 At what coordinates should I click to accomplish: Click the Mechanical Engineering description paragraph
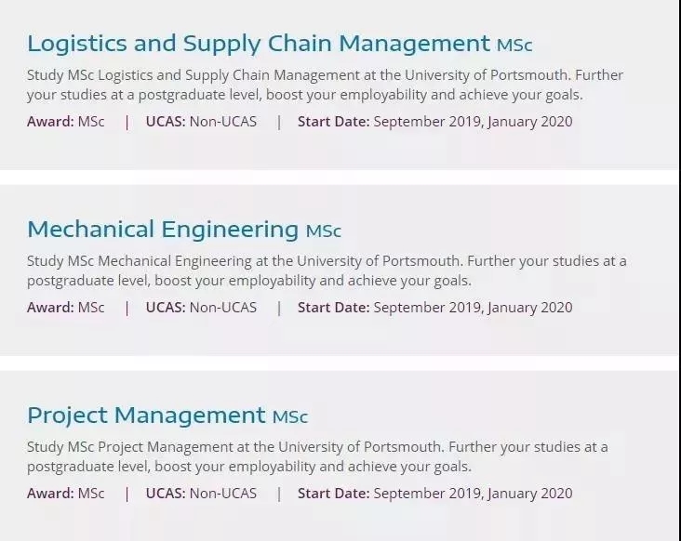(x=327, y=270)
